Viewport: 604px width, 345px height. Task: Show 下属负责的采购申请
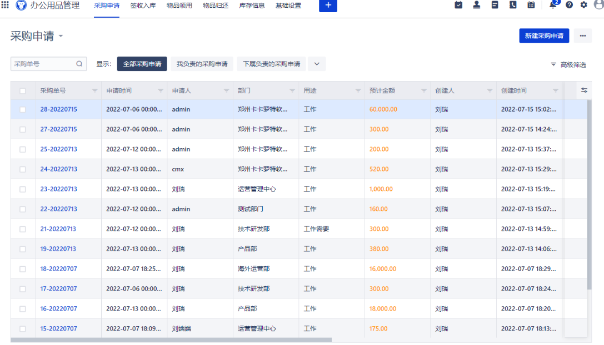(272, 64)
